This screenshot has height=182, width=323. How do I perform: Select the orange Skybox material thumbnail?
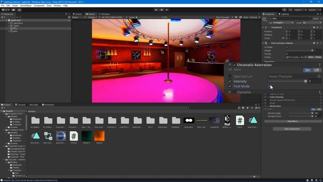(x=99, y=136)
